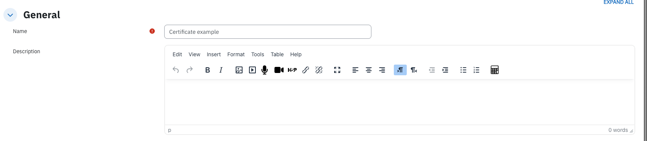Toggle bold formatting in editor
Screen dimensions: 647x141
(208, 70)
